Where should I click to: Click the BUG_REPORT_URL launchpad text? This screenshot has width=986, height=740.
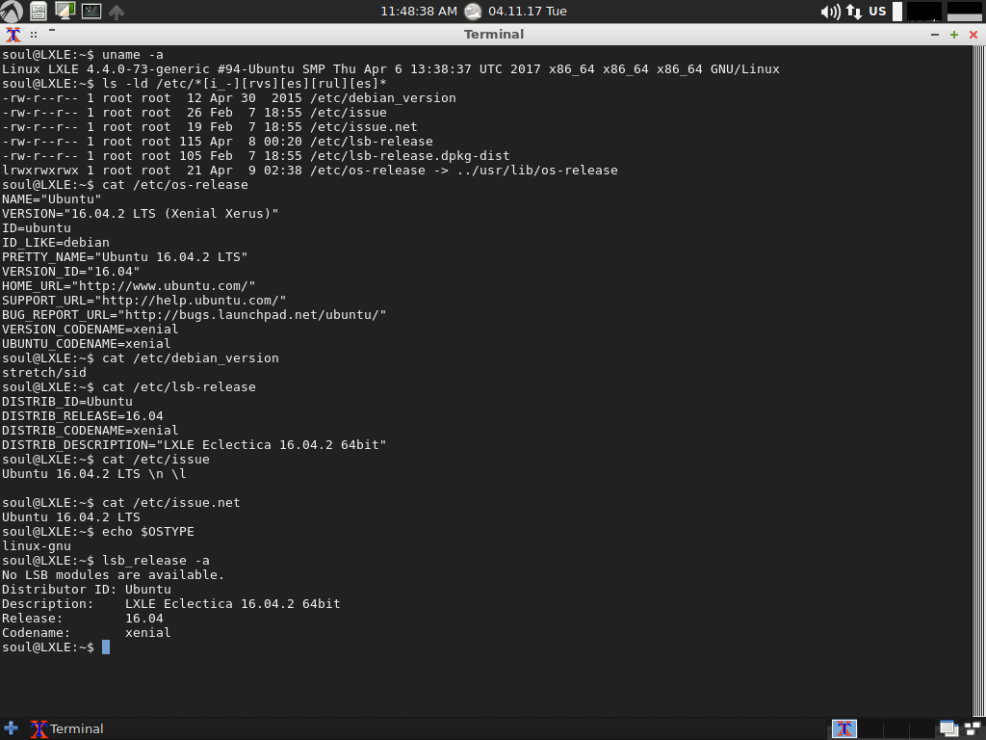pyautogui.click(x=251, y=315)
